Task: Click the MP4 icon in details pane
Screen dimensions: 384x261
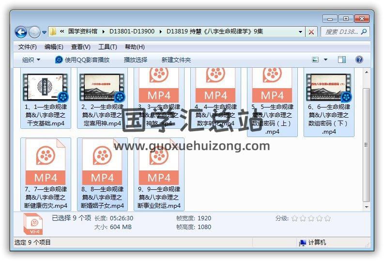Action: 33,224
